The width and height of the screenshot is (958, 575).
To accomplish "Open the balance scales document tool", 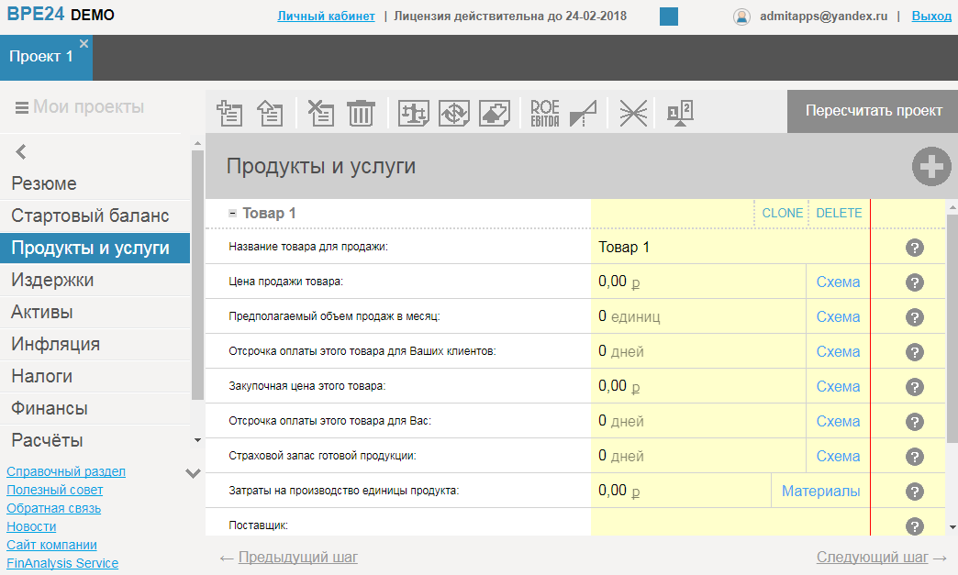I will pyautogui.click(x=413, y=113).
